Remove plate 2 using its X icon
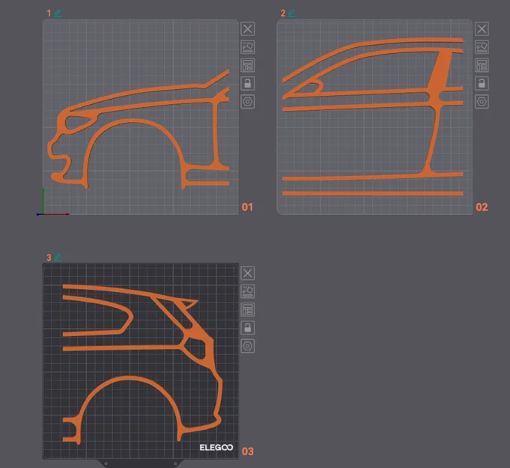 pyautogui.click(x=482, y=29)
